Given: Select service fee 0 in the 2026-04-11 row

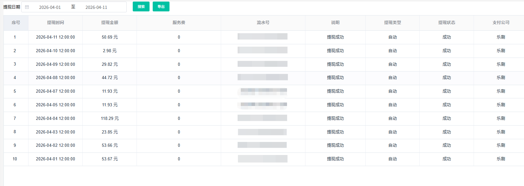Looking at the screenshot, I should coord(179,37).
